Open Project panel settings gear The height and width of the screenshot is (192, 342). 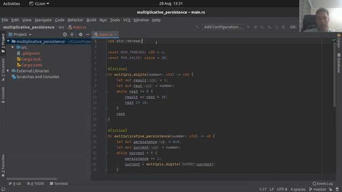(x=81, y=34)
